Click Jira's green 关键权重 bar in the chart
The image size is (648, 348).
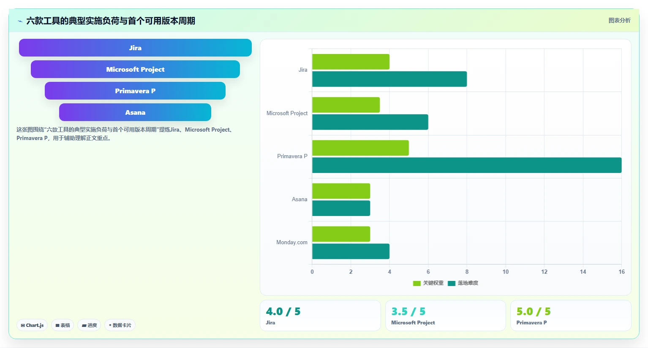[x=351, y=62]
